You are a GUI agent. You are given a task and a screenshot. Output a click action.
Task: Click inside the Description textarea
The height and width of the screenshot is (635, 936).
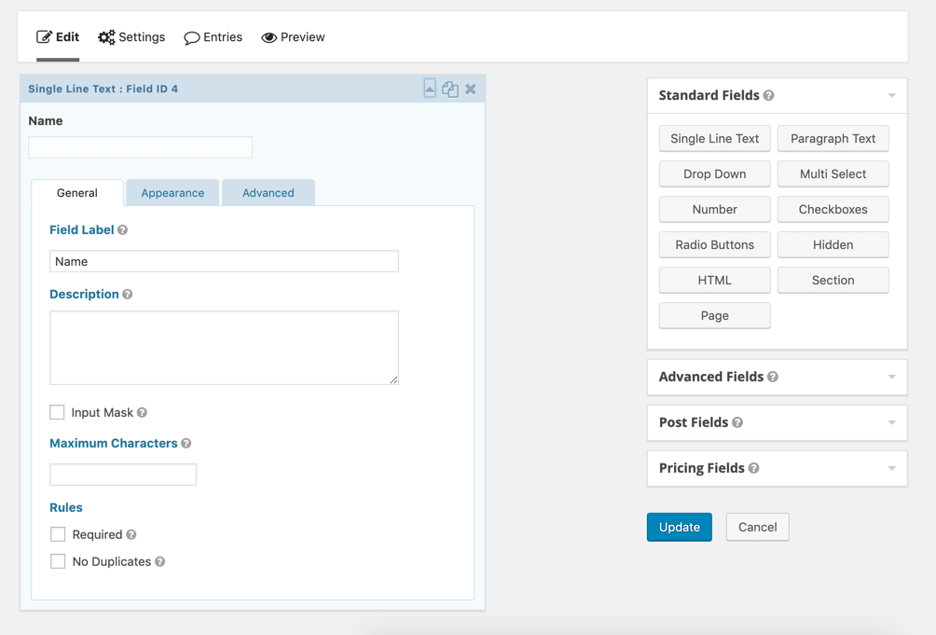[224, 348]
